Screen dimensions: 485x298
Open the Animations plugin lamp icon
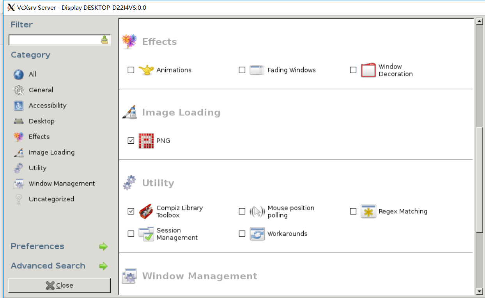pos(146,70)
